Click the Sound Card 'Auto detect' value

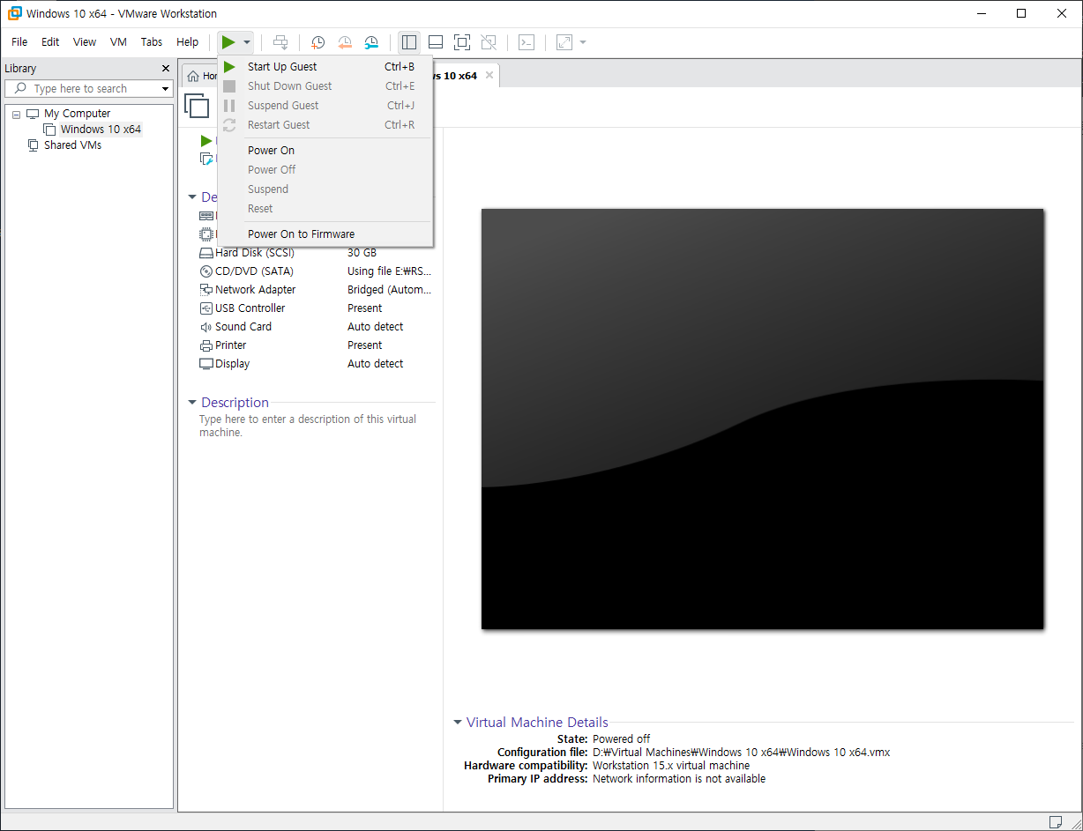coord(375,327)
